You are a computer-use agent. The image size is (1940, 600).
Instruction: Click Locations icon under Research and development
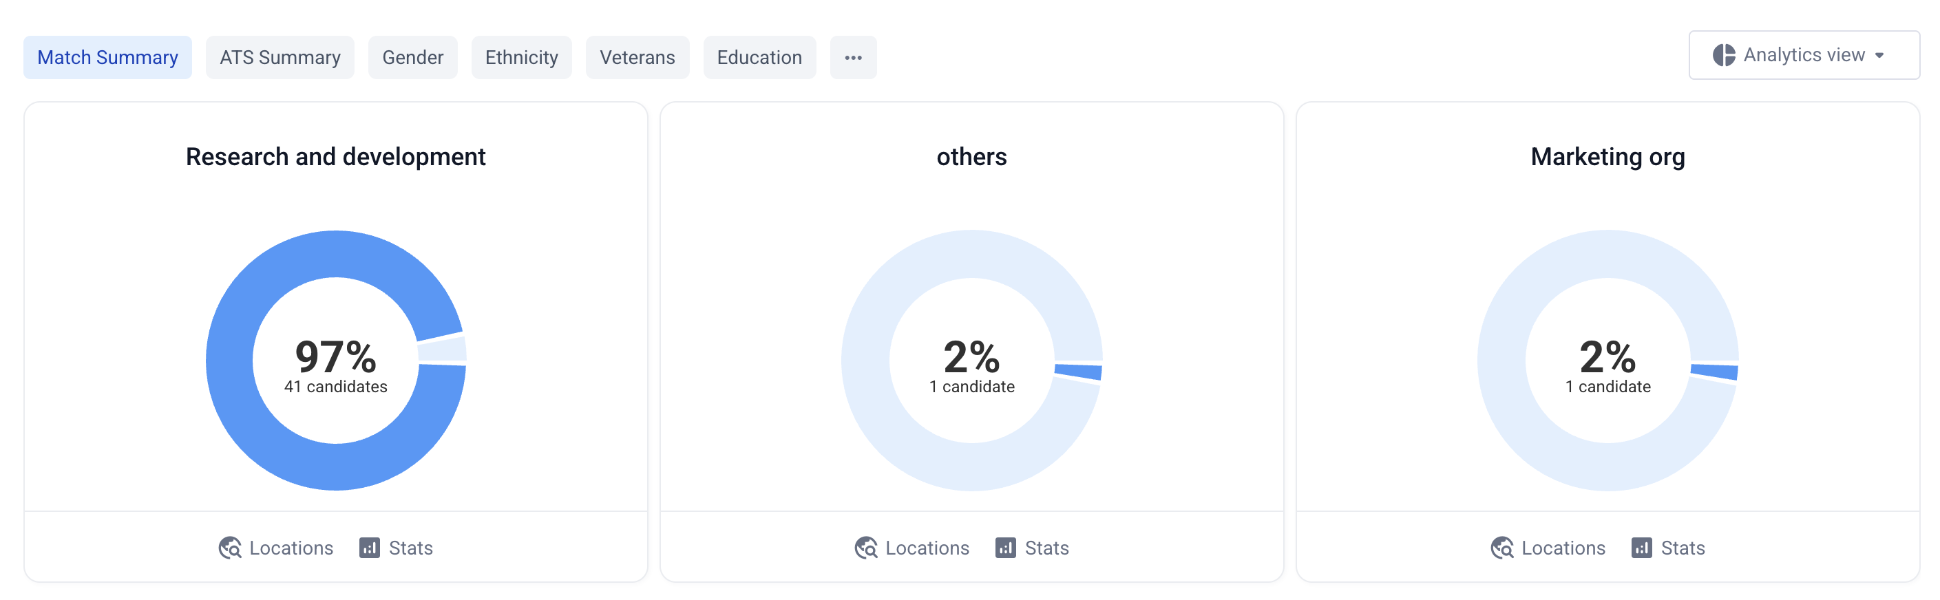tap(230, 547)
